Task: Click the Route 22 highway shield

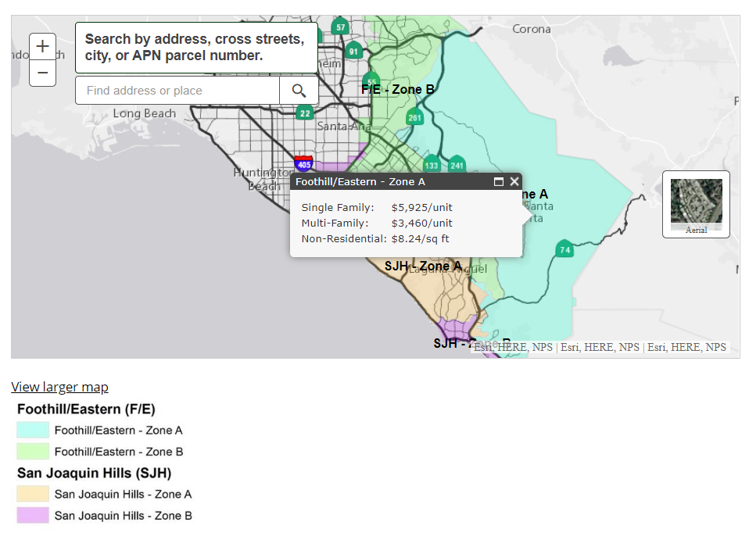Action: pyautogui.click(x=304, y=113)
